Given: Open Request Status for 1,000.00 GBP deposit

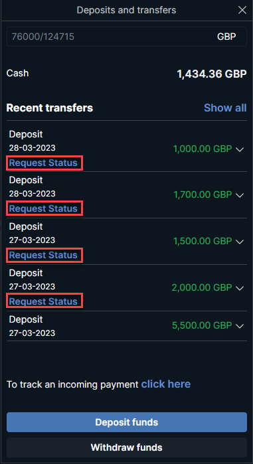Looking at the screenshot, I should [x=43, y=163].
